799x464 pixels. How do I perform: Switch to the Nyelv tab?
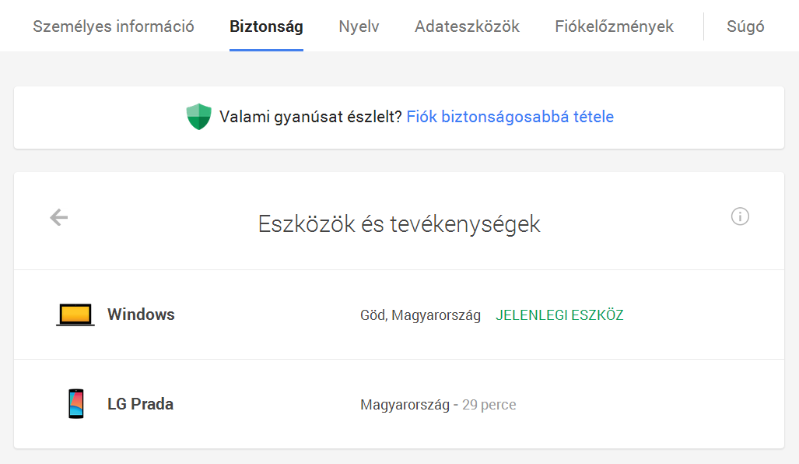coord(359,26)
